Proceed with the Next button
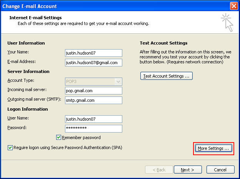 point(188,170)
